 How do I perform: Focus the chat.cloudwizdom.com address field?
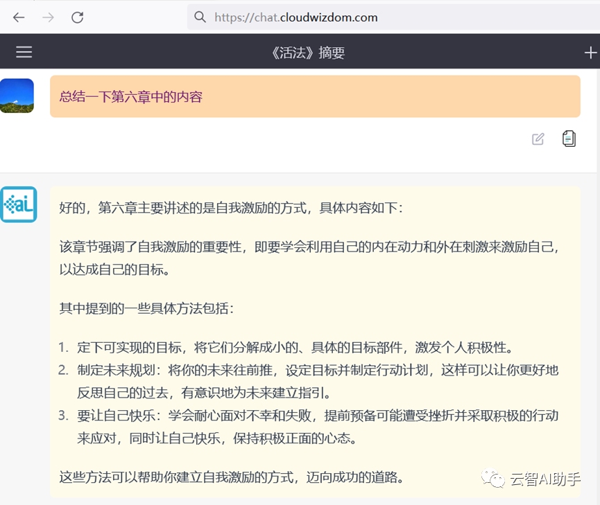(393, 17)
